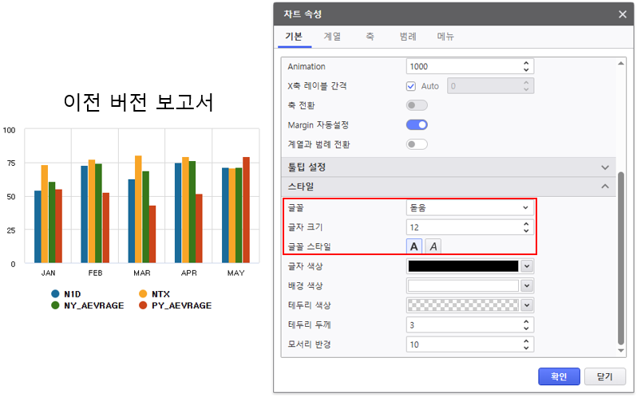Click the PY_AEVRAGE legend marker
The height and width of the screenshot is (397, 637).
coord(143,305)
